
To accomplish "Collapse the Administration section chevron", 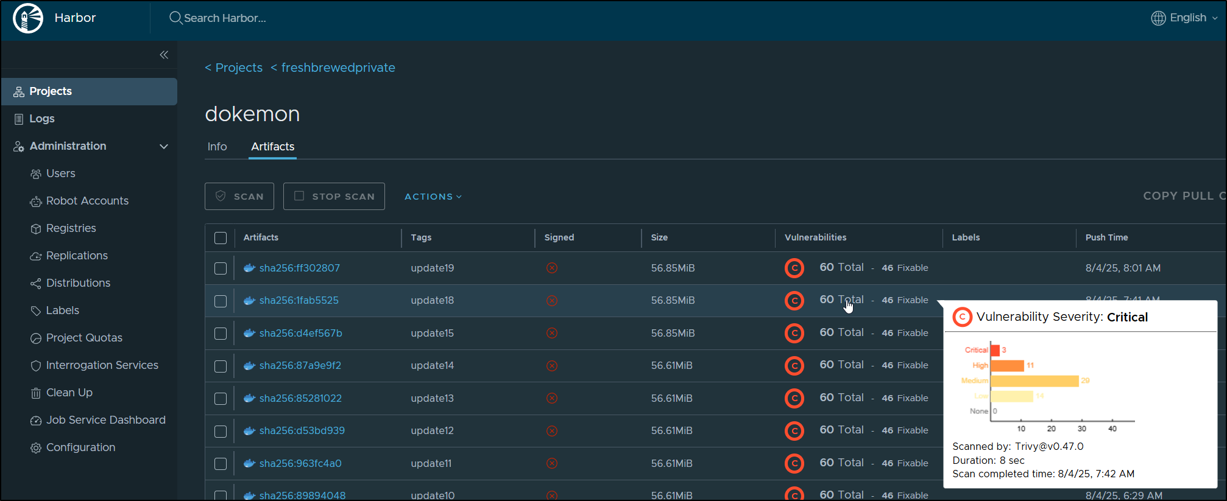I will point(164,147).
